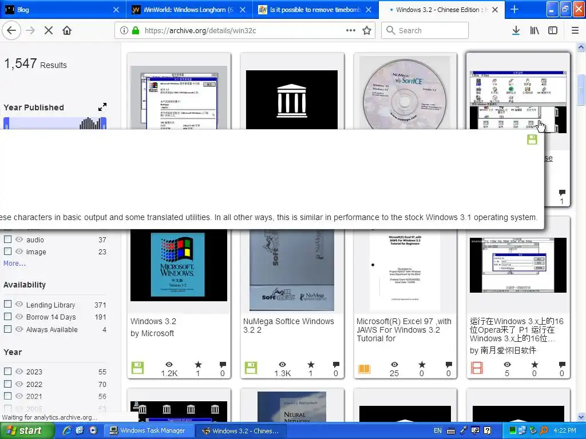Image resolution: width=586 pixels, height=439 pixels.
Task: Open the SoftICE CD disc thumbnail
Action: [x=405, y=93]
